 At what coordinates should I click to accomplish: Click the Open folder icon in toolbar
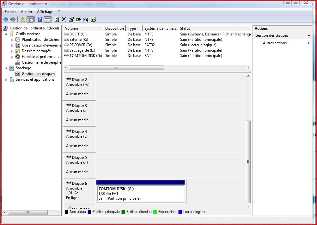point(78,19)
